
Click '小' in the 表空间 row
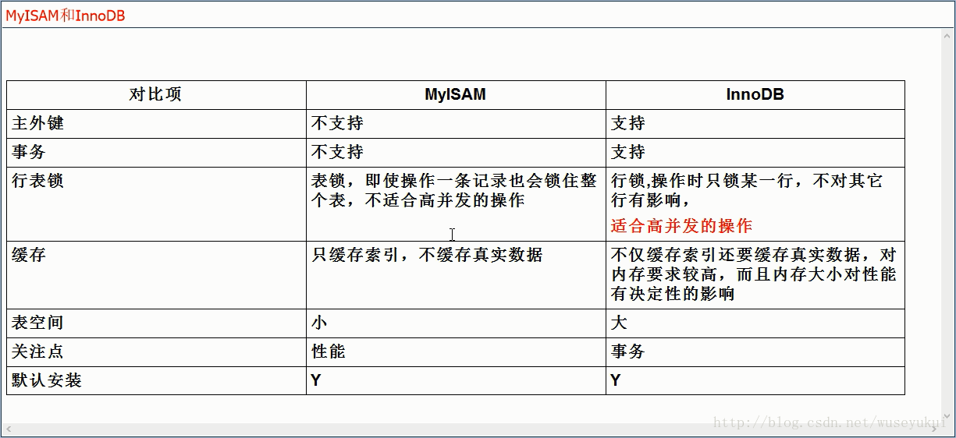click(x=320, y=323)
